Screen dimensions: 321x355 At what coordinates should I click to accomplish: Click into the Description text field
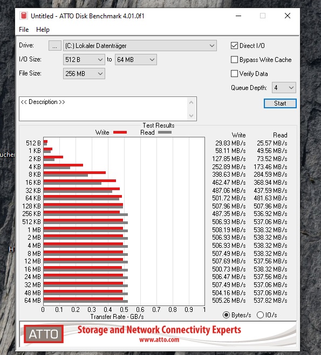[x=104, y=109]
